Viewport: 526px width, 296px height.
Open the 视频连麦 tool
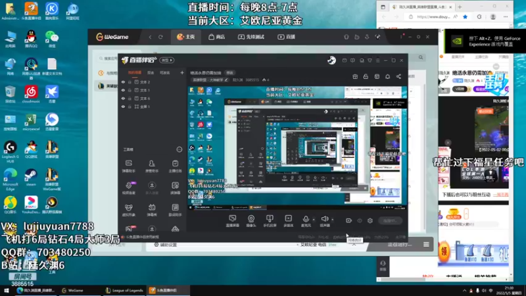pos(128,188)
